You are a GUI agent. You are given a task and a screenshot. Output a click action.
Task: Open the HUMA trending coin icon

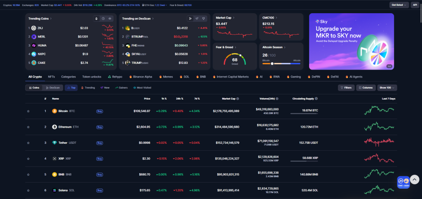click(x=34, y=45)
